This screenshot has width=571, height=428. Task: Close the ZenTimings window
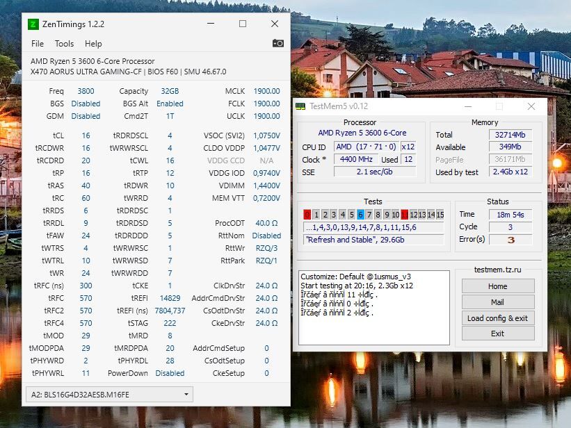[x=275, y=24]
